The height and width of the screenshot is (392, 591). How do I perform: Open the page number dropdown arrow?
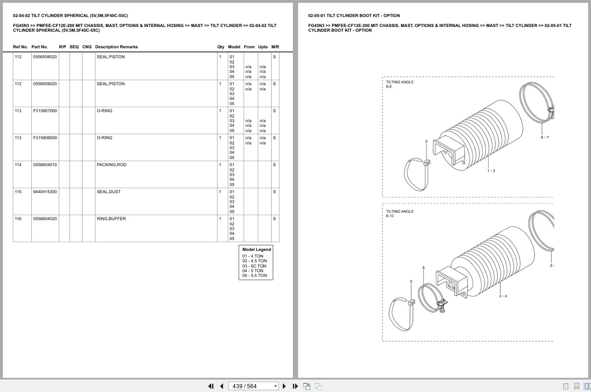tap(275, 386)
